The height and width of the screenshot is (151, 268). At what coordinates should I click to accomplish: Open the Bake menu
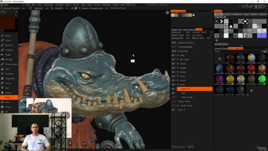pos(90,5)
